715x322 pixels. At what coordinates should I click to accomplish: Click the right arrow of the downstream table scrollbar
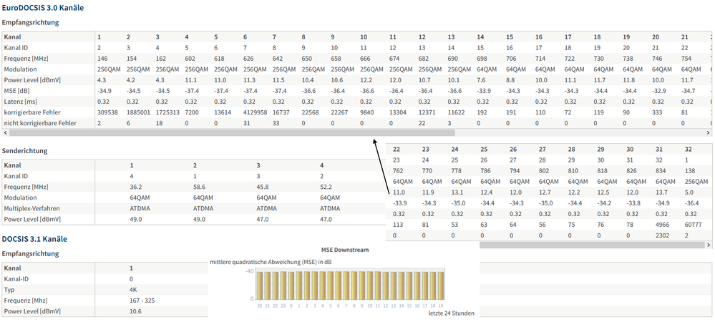click(x=708, y=132)
